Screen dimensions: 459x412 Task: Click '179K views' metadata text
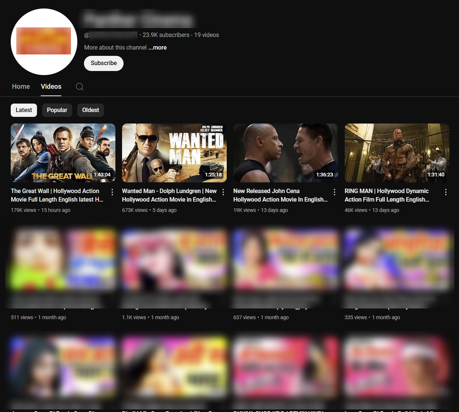point(24,210)
